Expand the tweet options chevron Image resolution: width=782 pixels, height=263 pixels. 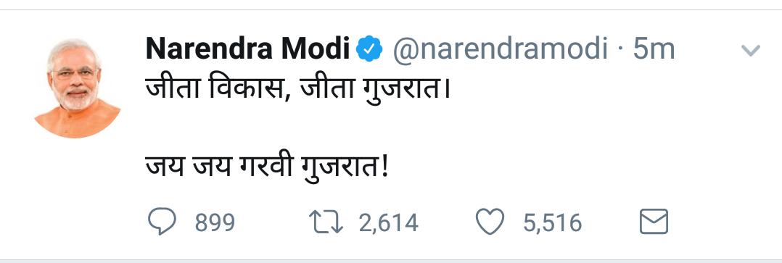751,50
